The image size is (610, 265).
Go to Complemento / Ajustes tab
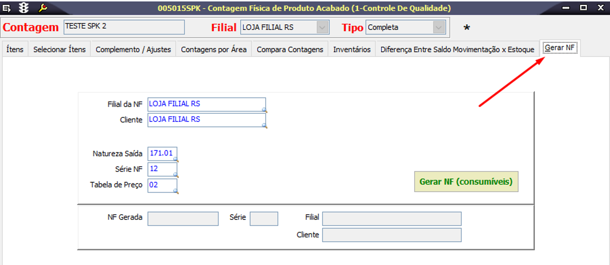[133, 49]
